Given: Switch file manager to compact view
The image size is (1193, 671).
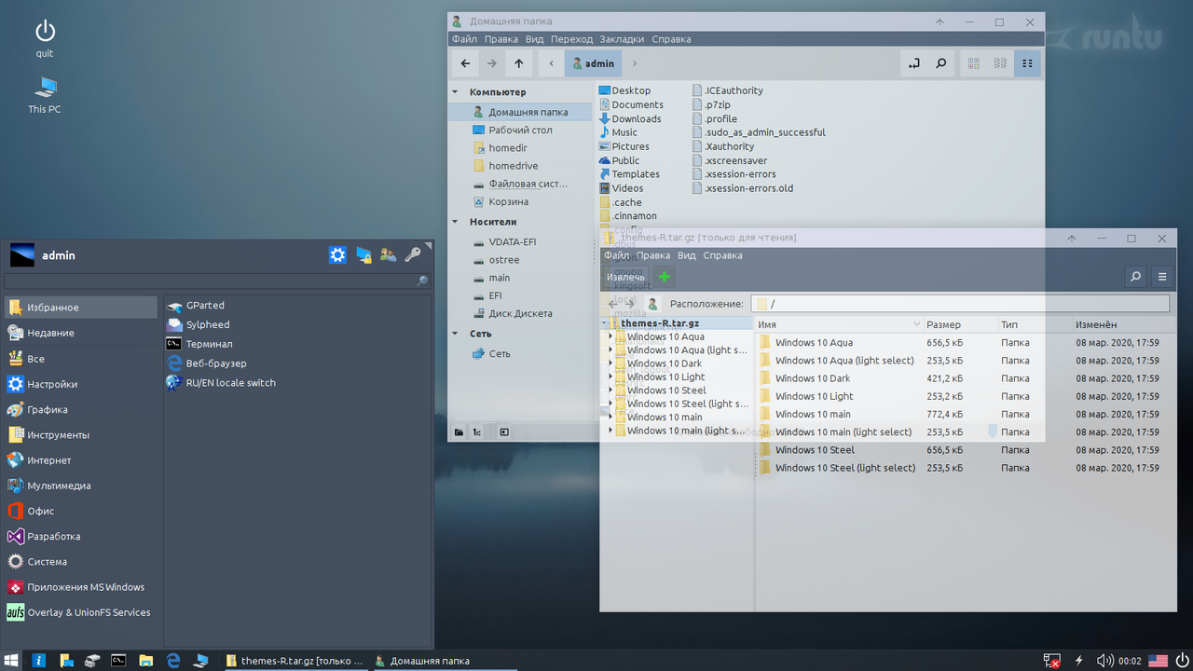Looking at the screenshot, I should [1027, 63].
